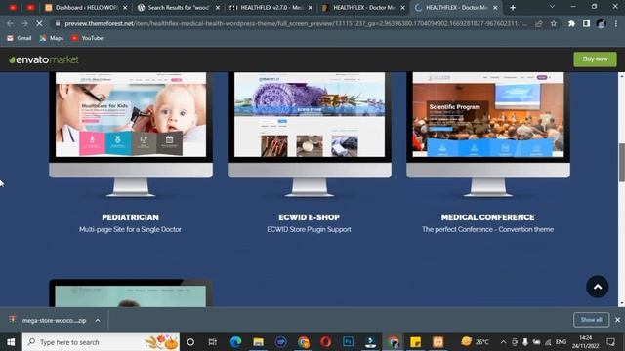Show hidden system tray icons
The height and width of the screenshot is (351, 625).
[x=504, y=342]
